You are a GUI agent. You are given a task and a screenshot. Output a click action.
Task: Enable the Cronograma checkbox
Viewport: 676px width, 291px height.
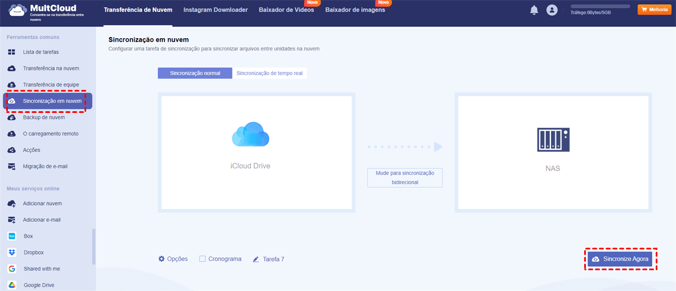tap(202, 259)
